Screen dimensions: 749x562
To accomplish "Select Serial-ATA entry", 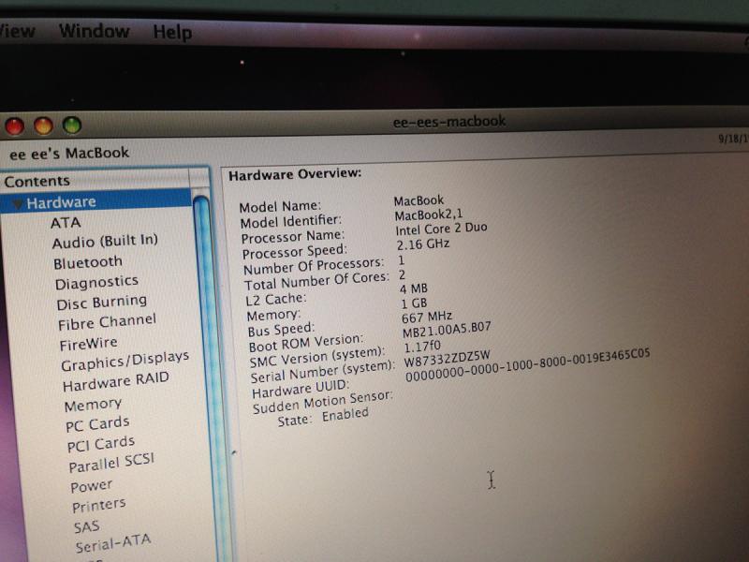I will 112,543.
